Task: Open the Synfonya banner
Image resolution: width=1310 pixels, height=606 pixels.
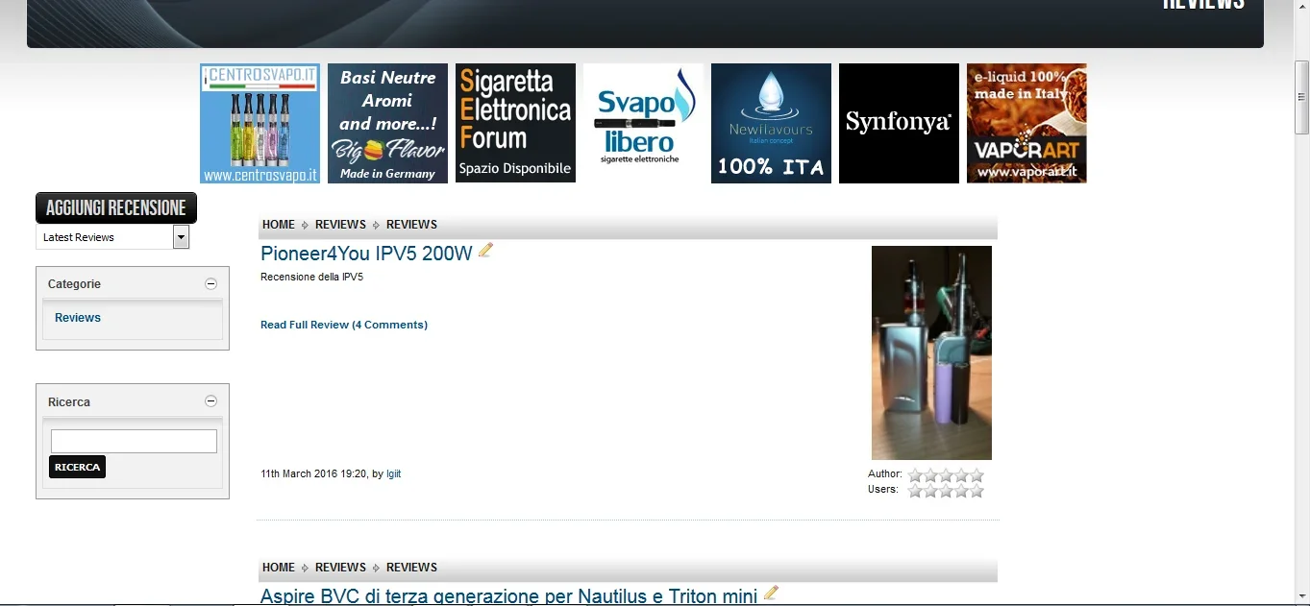Action: click(899, 123)
